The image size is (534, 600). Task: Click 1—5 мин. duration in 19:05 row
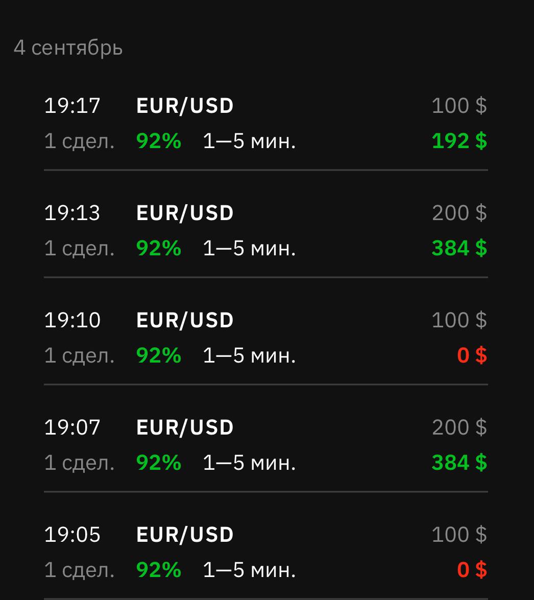click(249, 570)
